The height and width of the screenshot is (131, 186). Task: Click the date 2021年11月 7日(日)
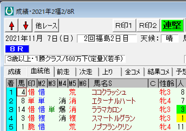tap(39, 39)
